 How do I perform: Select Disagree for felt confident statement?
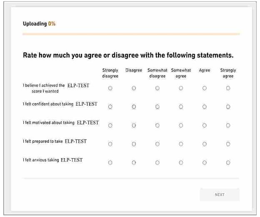[x=134, y=107]
